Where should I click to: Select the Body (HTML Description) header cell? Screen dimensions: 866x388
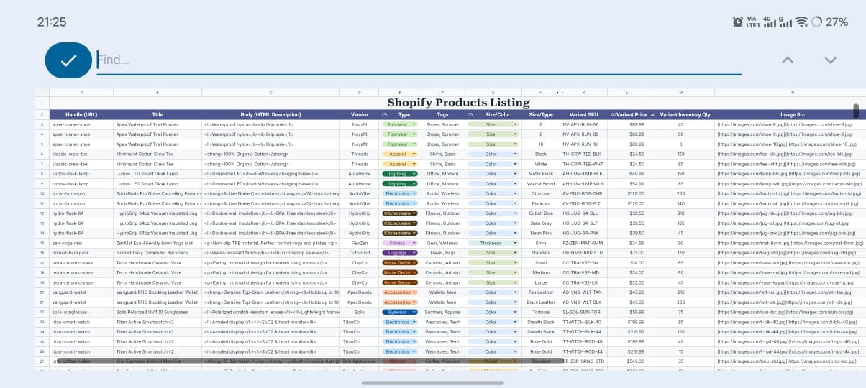[271, 114]
